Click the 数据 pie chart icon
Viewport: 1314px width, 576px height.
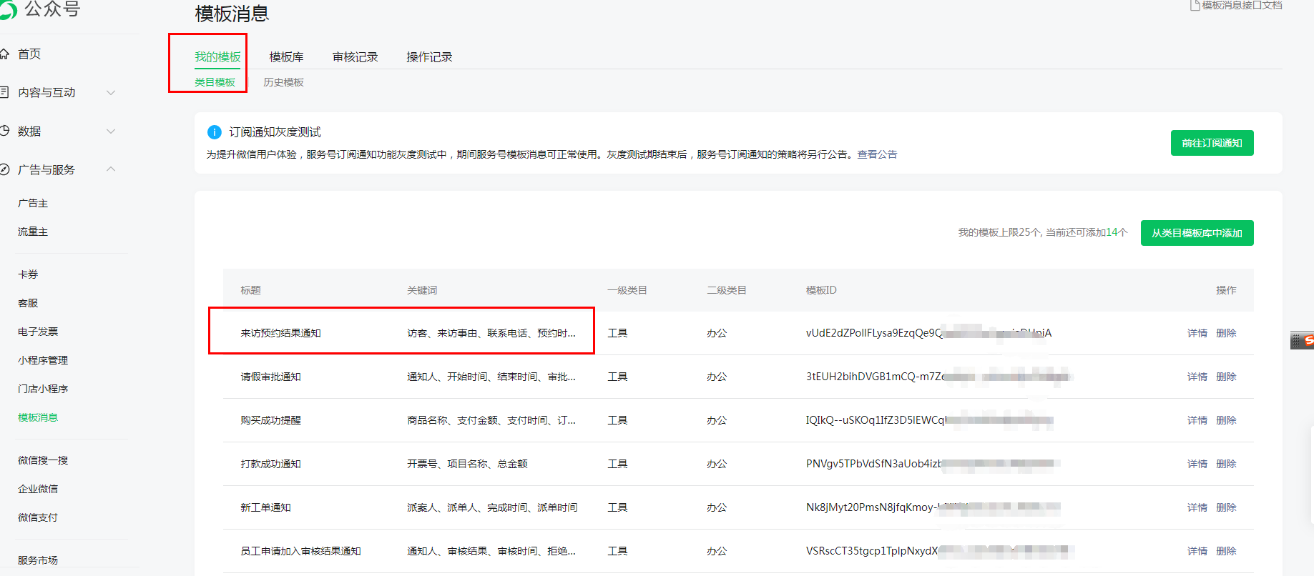4,131
